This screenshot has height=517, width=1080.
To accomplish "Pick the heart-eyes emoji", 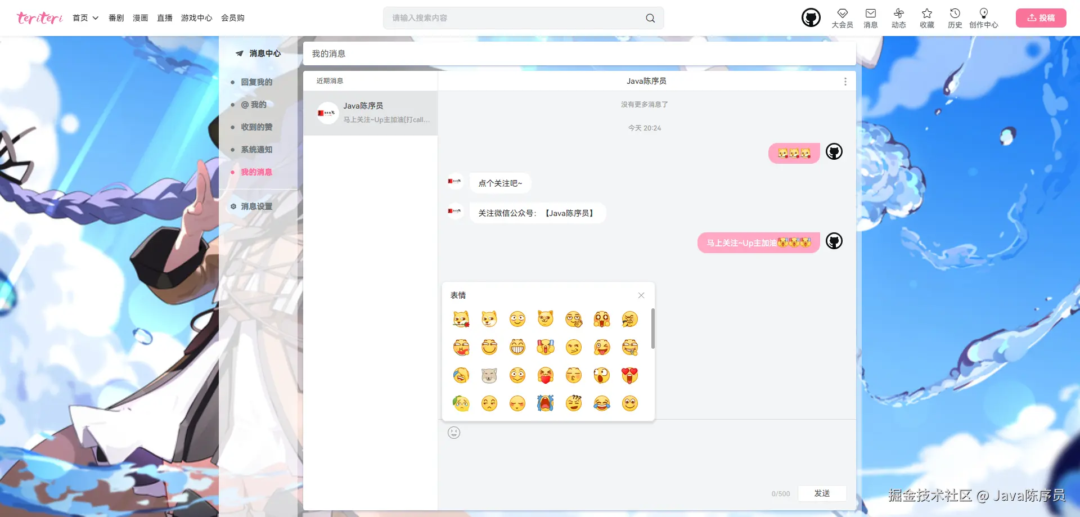I will pos(630,375).
